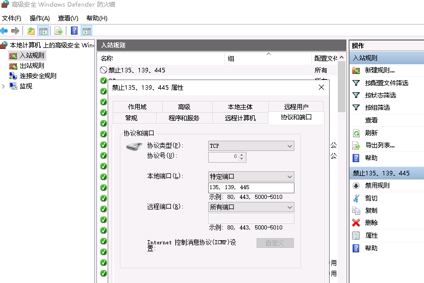Toggle the show/hide console tree toolbar icon
The height and width of the screenshot is (283, 424).
click(43, 31)
